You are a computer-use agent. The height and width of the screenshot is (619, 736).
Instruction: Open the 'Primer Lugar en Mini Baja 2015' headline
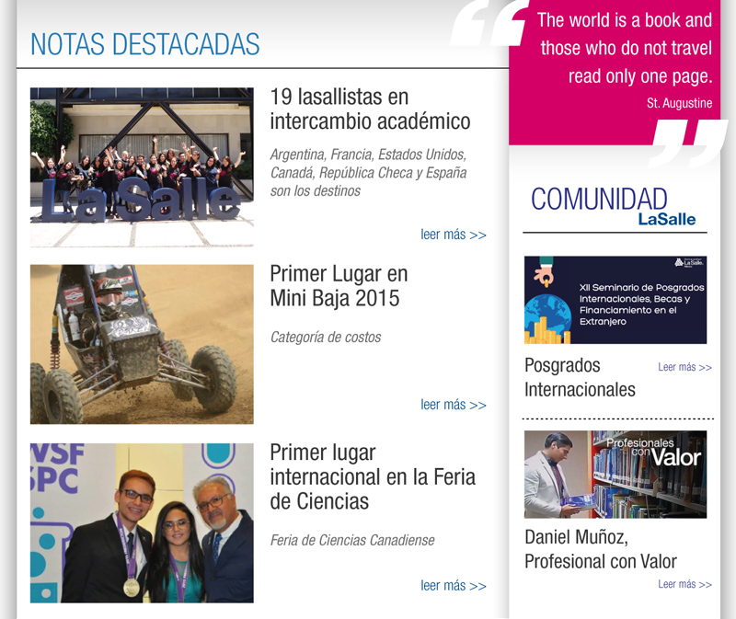pos(339,286)
